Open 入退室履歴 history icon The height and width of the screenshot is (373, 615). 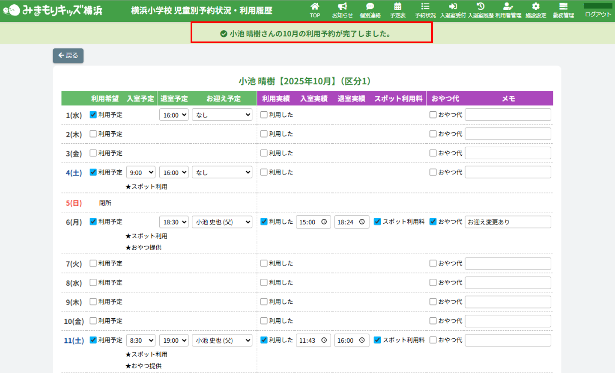(481, 7)
